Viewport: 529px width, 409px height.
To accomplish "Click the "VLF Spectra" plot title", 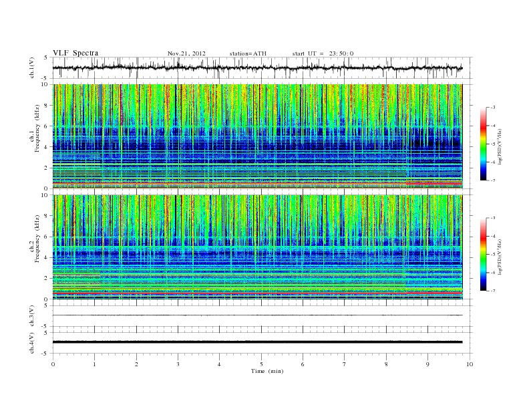I will (75, 53).
